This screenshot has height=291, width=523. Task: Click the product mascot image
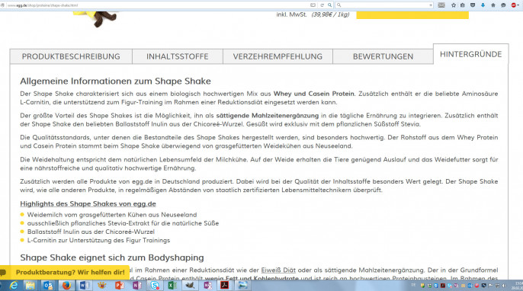click(x=97, y=18)
